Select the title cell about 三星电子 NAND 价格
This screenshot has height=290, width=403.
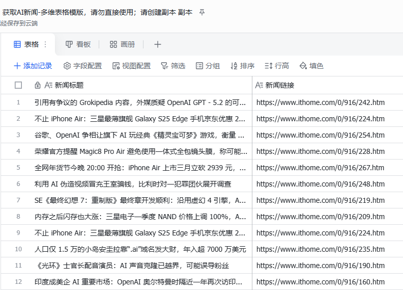point(140,217)
